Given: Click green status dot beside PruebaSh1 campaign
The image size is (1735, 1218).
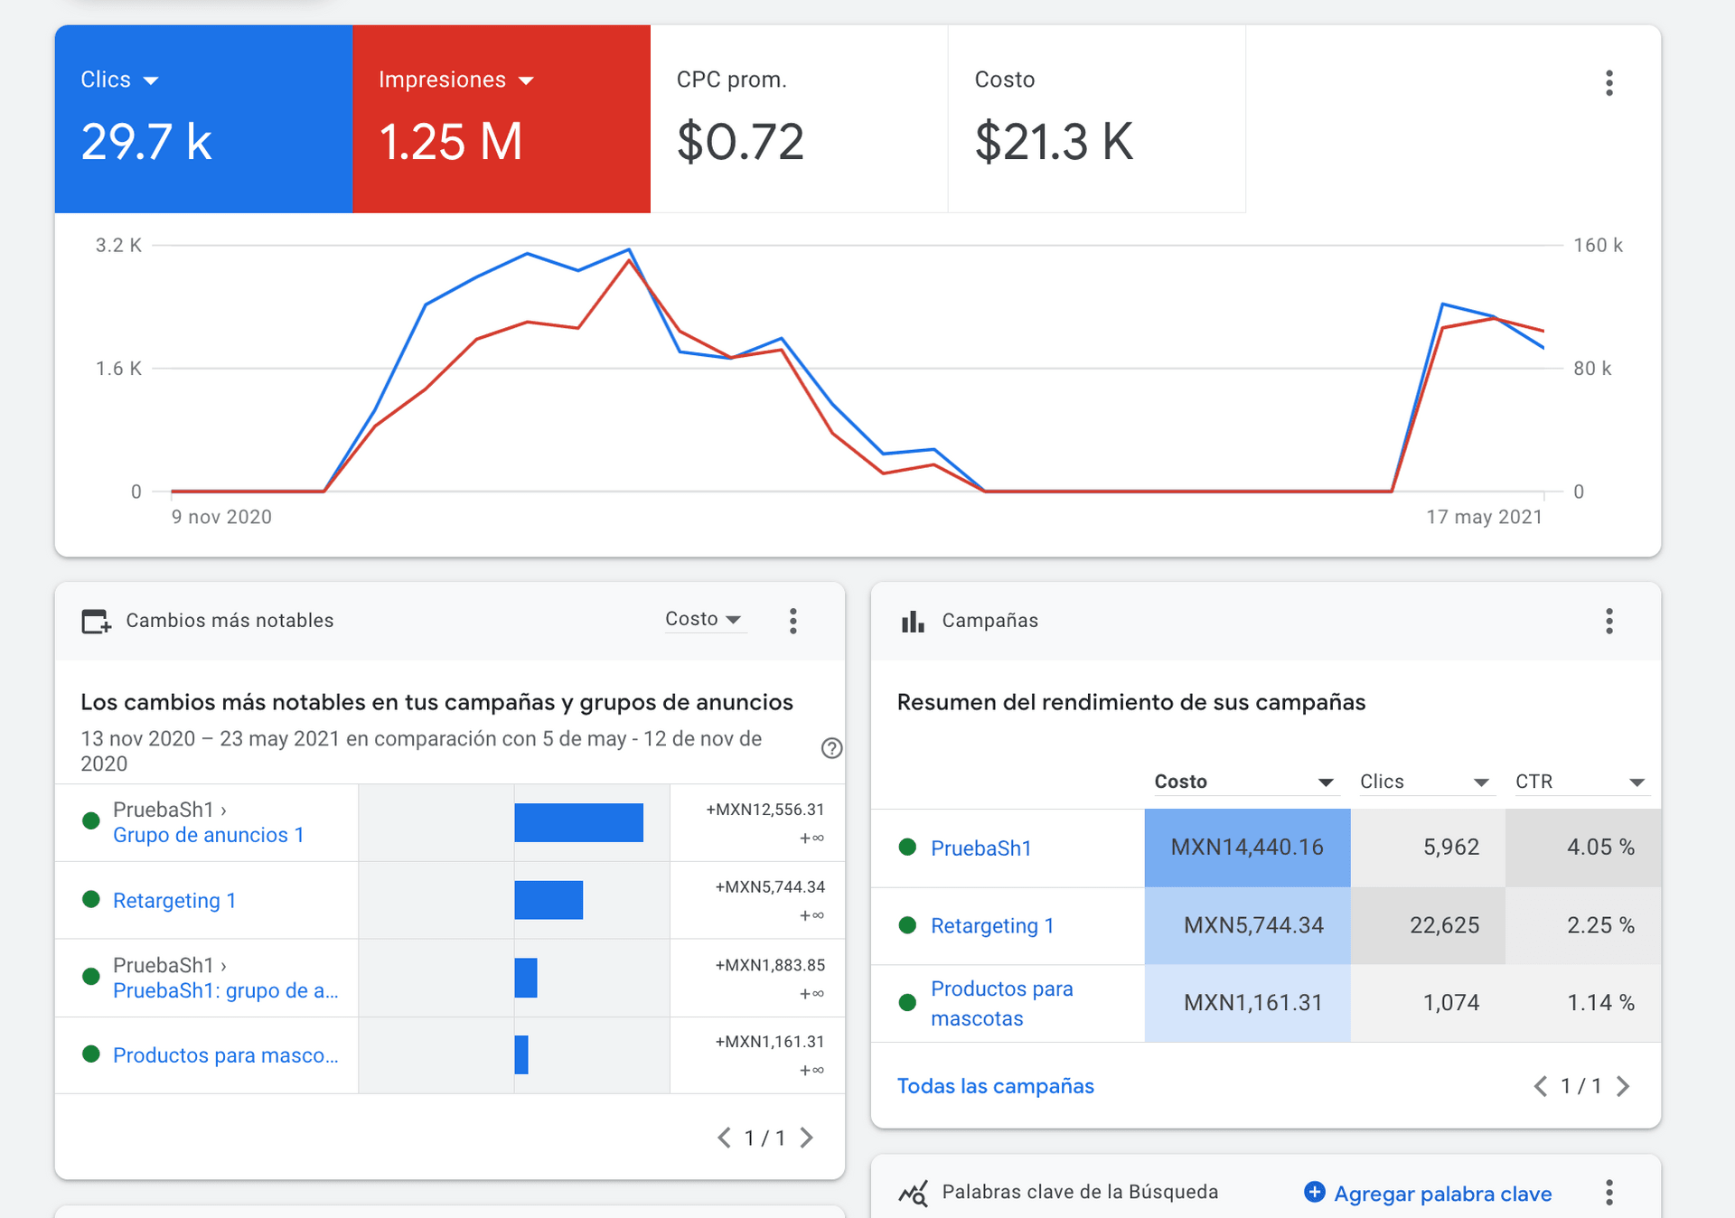Looking at the screenshot, I should coord(907,848).
